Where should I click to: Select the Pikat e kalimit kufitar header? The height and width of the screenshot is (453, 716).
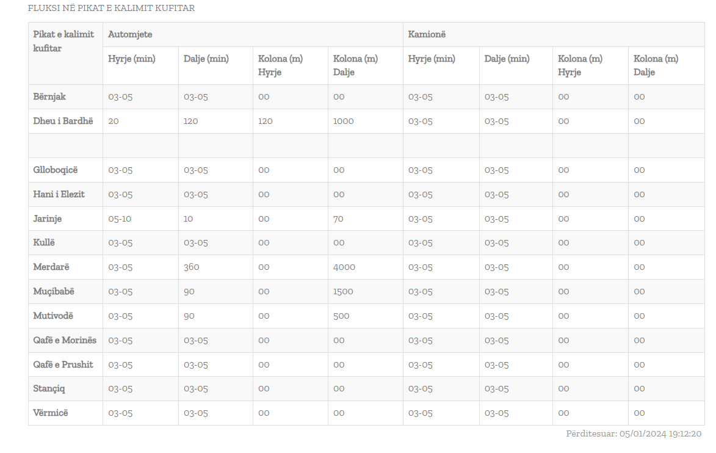click(63, 41)
